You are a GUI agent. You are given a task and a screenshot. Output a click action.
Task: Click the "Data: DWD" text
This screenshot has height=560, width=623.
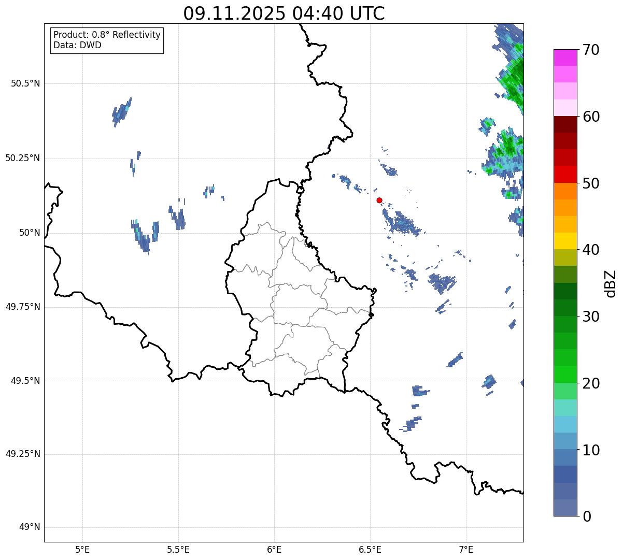(77, 45)
